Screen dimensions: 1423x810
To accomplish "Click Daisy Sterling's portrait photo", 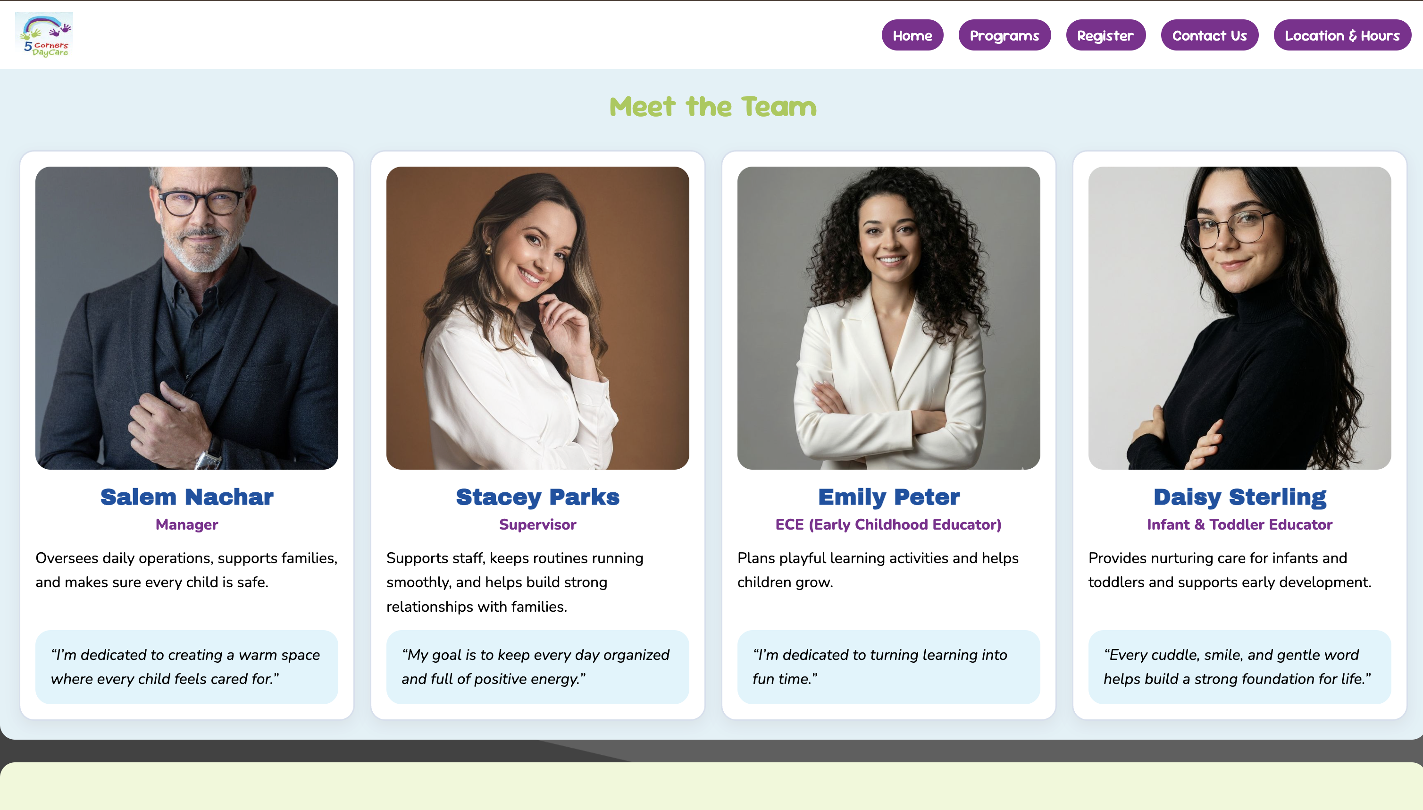I will click(x=1239, y=318).
